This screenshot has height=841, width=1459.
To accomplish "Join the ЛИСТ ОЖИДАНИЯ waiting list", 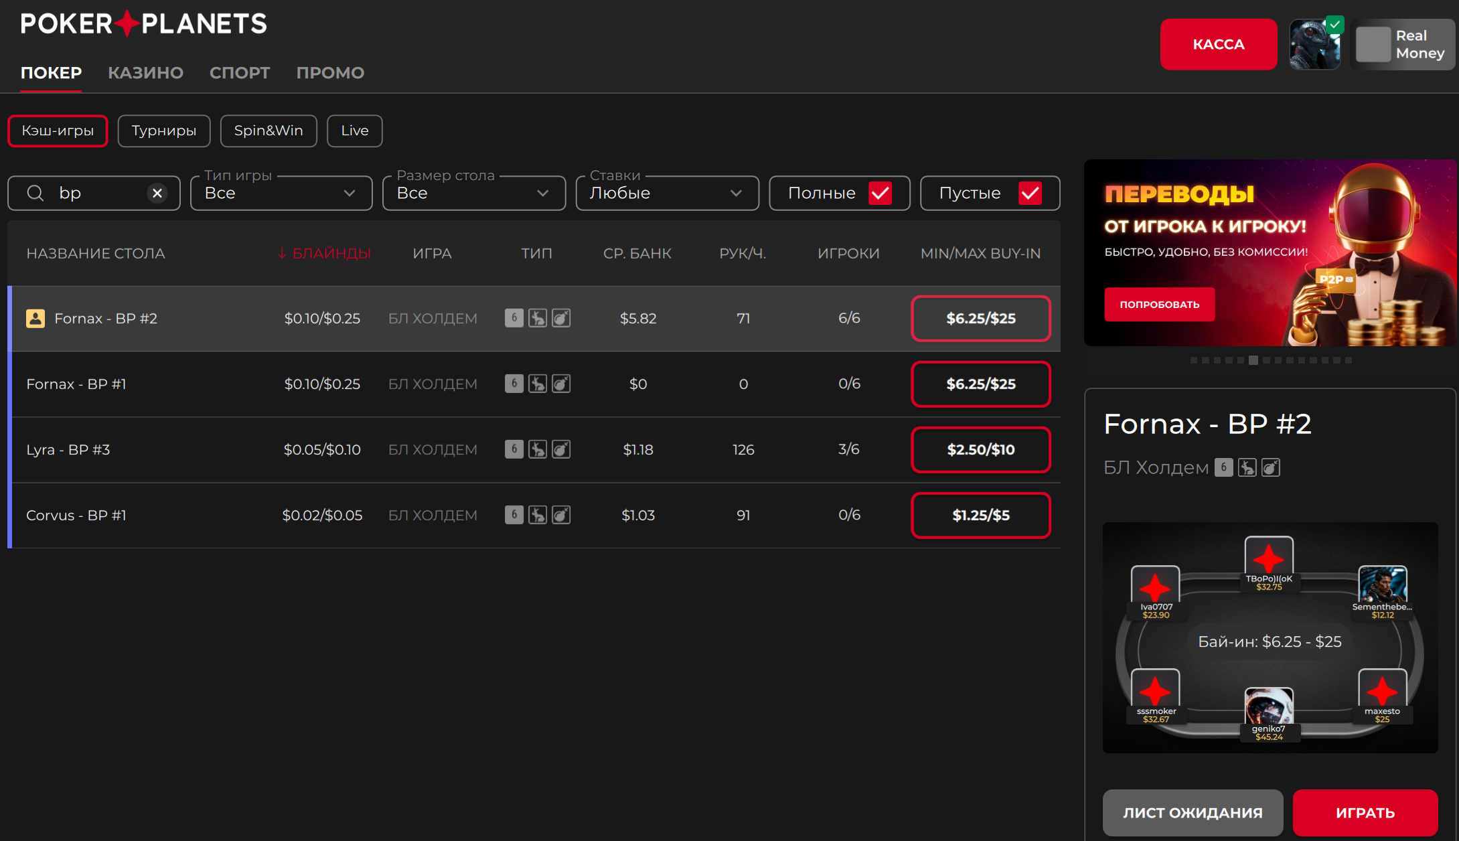I will click(1193, 812).
